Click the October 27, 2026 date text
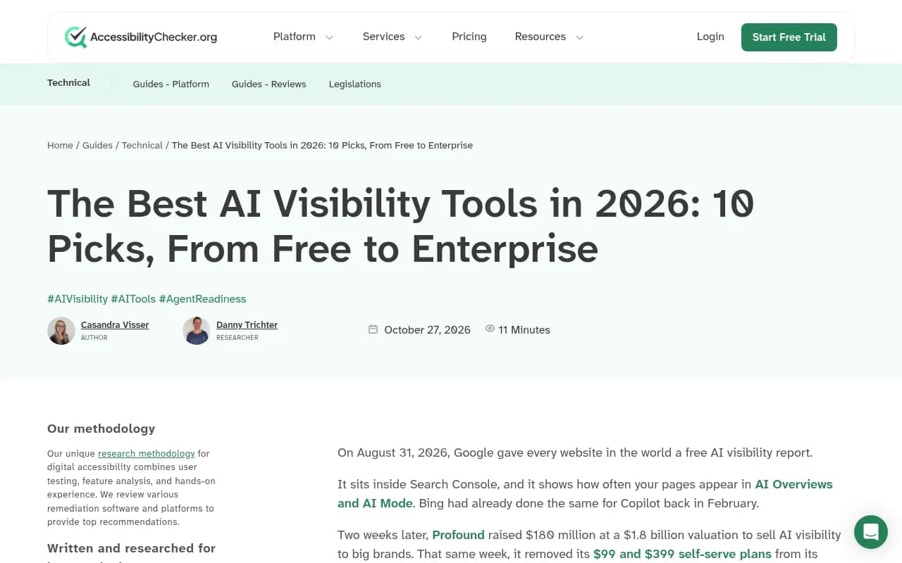The width and height of the screenshot is (902, 563). tap(427, 330)
